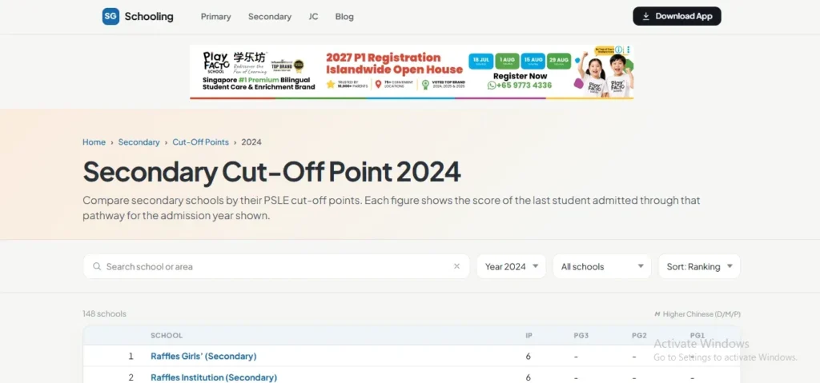Viewport: 820px width, 383px height.
Task: Click the Download App button
Action: [677, 16]
